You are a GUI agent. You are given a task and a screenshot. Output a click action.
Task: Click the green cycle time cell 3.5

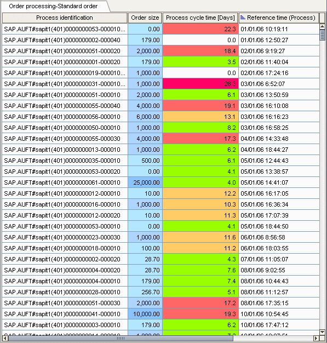(200, 62)
